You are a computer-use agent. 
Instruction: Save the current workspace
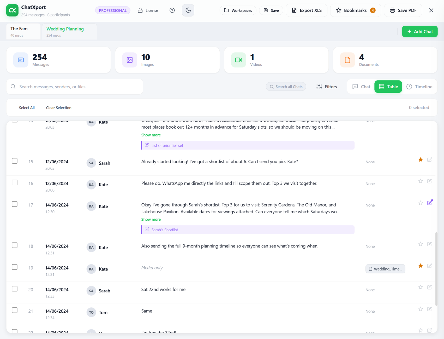(271, 10)
